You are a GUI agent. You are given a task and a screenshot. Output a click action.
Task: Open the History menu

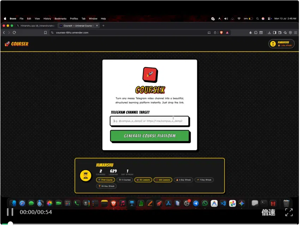click(x=47, y=19)
